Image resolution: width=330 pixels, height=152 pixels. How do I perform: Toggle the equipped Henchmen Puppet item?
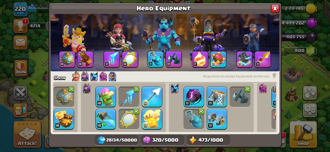click(x=194, y=119)
